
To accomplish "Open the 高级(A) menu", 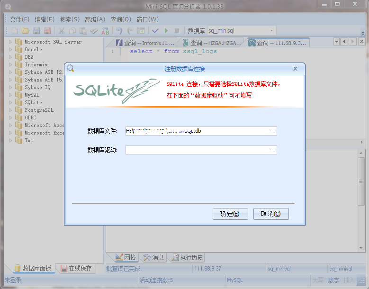I will [x=95, y=19].
